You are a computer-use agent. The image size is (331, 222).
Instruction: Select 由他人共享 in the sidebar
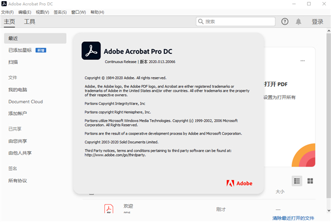20,153
